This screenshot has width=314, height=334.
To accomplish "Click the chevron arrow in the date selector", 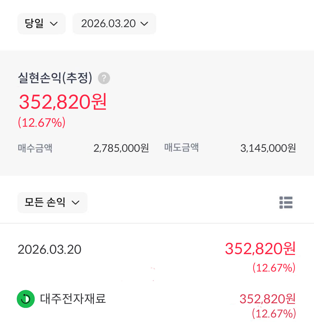I will point(144,24).
